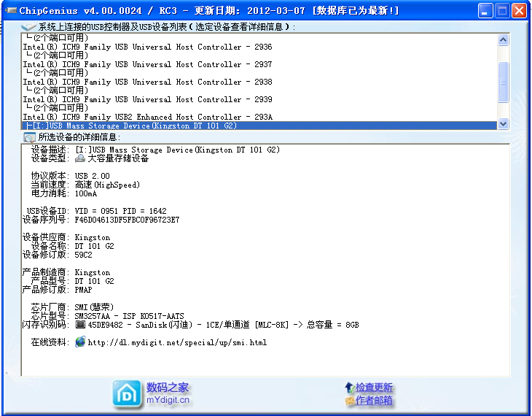The height and width of the screenshot is (416, 532).
Task: Select the Host Controller 2936 entry
Action: [x=147, y=47]
